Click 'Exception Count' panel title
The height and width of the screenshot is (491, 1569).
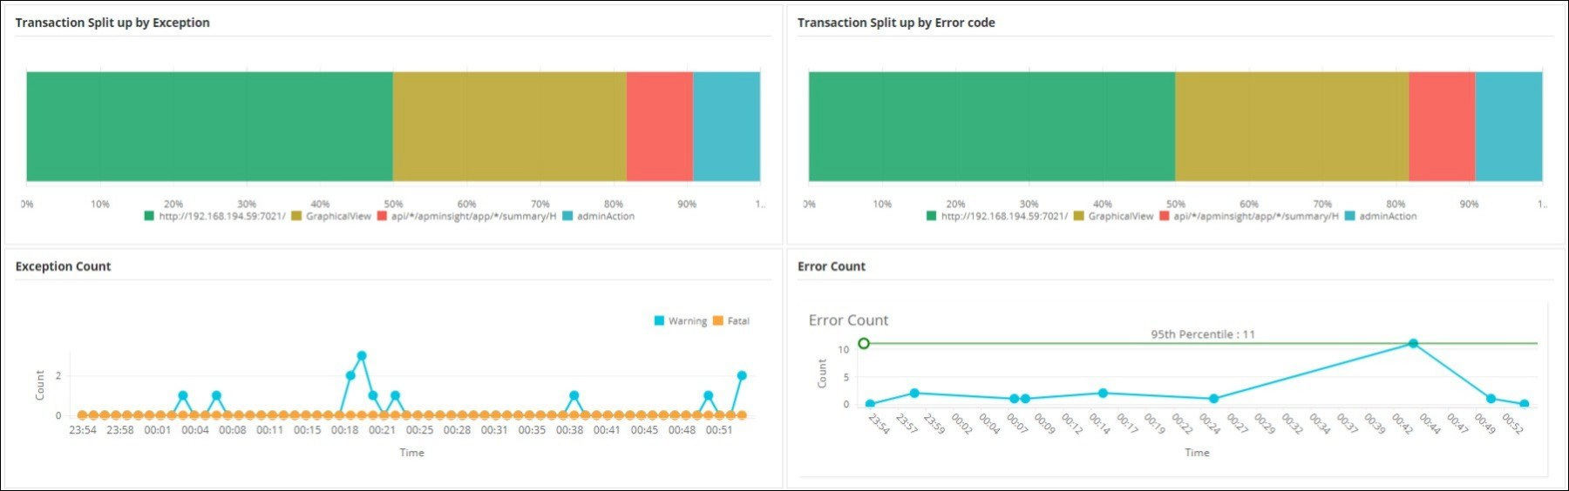tap(63, 266)
